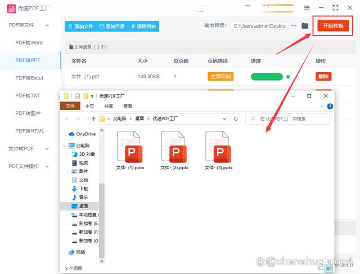Screen dimensions: 360x274
Task: Expand the PDF文件操作 section
Action: pos(47,166)
